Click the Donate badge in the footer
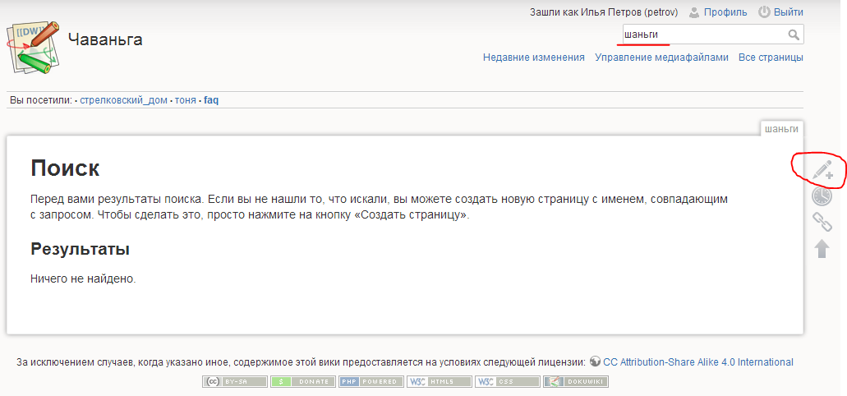 point(303,381)
